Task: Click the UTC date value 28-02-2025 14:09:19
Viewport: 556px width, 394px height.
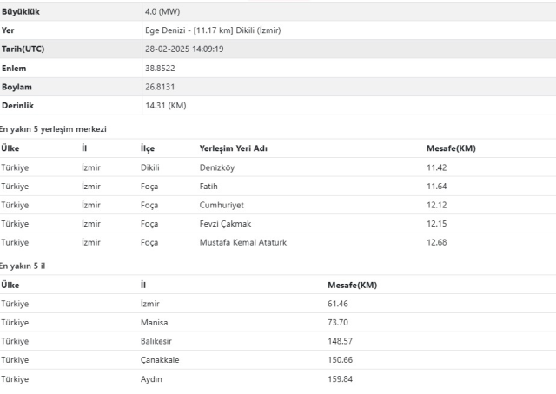Action: (x=185, y=49)
